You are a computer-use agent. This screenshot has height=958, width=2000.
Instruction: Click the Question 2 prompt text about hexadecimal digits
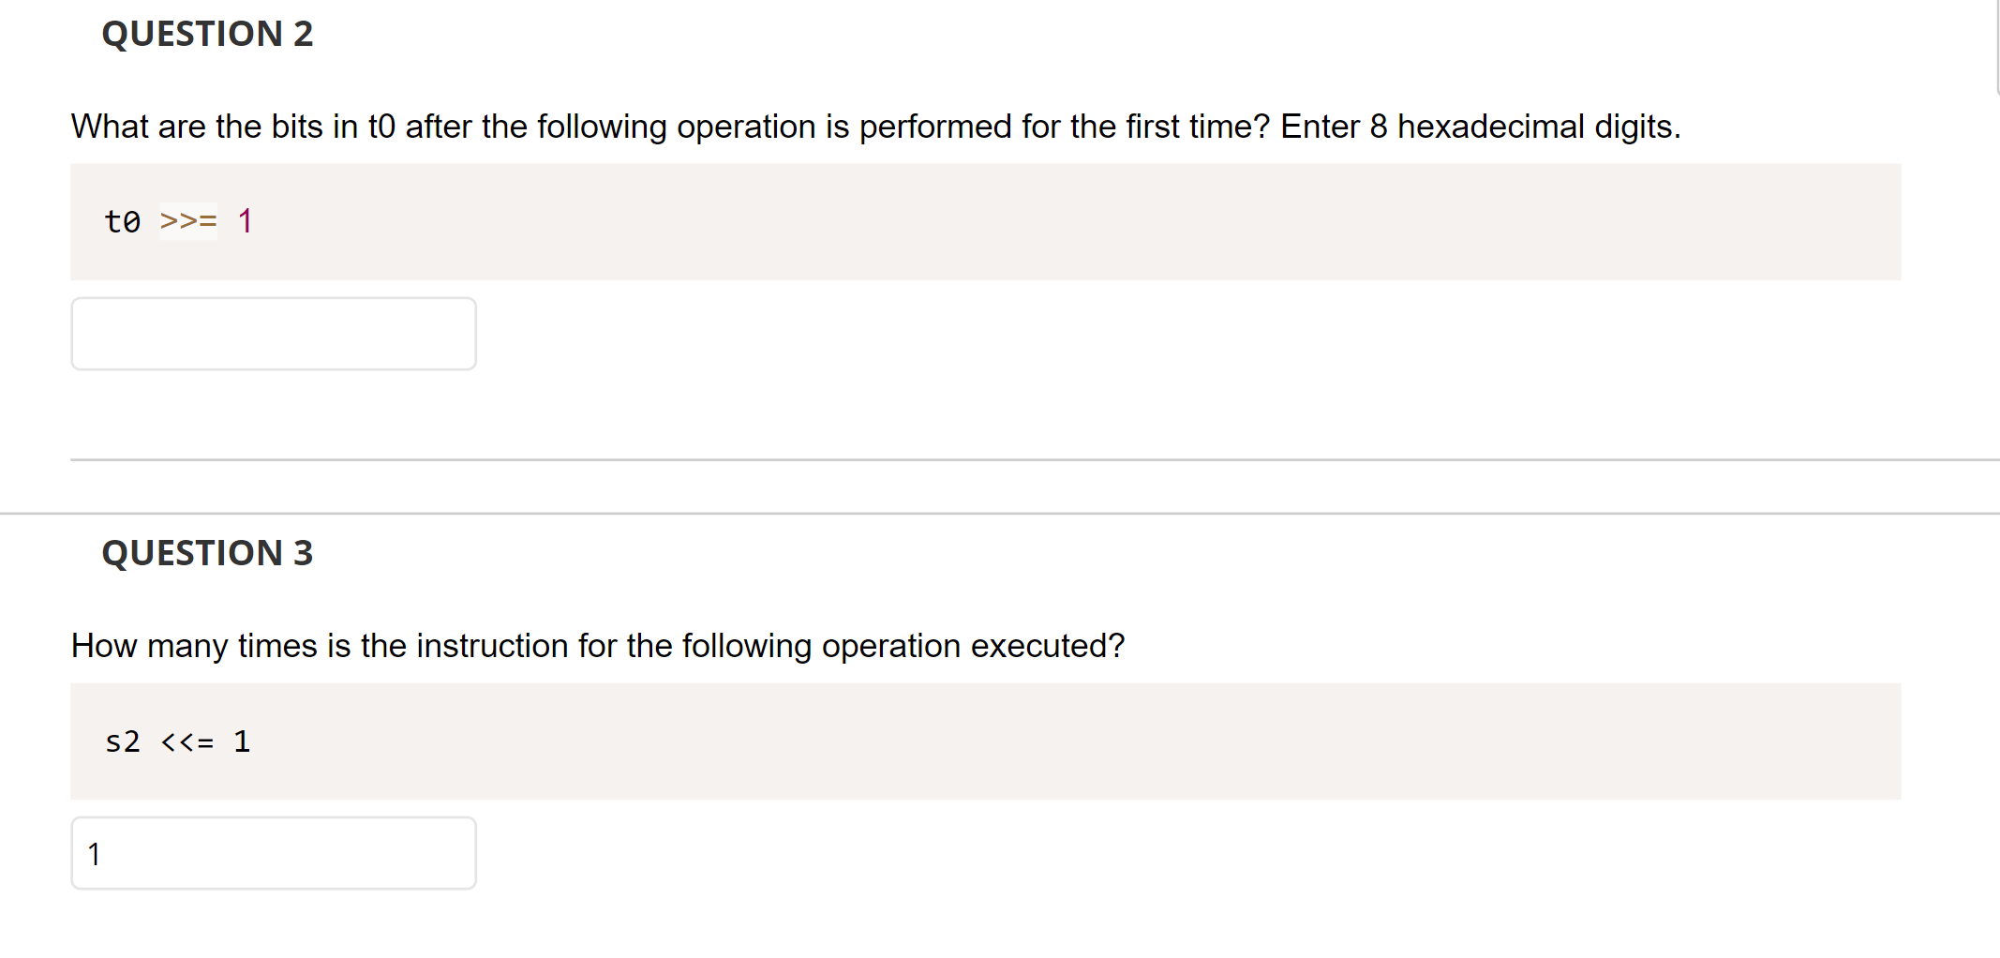(875, 127)
